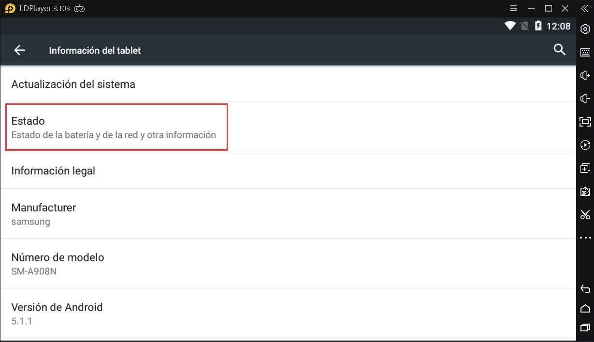Take screenshot with scissors icon
Image resolution: width=594 pixels, height=342 pixels.
click(585, 214)
